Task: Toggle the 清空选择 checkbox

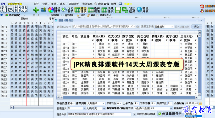Action: point(62,15)
